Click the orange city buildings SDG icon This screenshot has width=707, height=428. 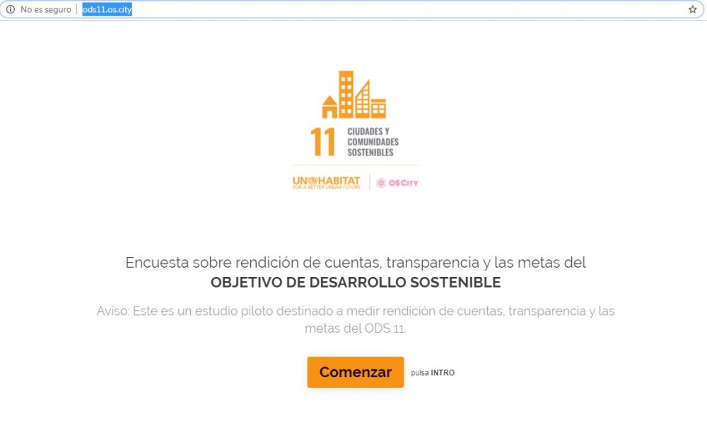tap(354, 95)
